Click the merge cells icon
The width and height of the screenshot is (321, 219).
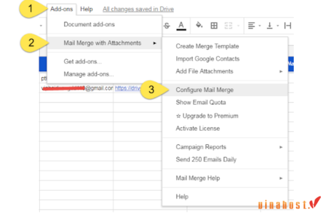coord(229,26)
